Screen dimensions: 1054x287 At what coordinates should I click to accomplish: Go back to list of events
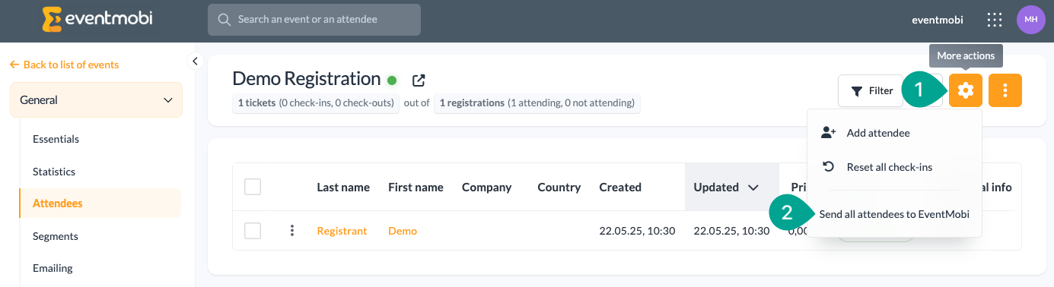[x=65, y=65]
